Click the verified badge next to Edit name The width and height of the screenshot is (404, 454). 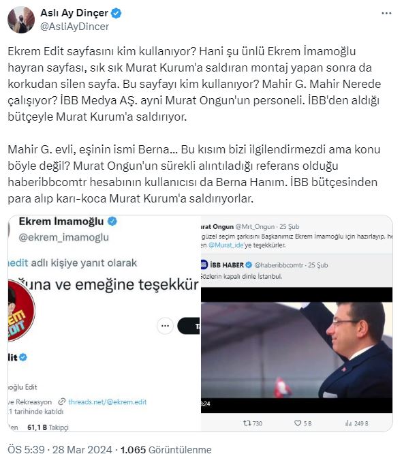click(23, 357)
